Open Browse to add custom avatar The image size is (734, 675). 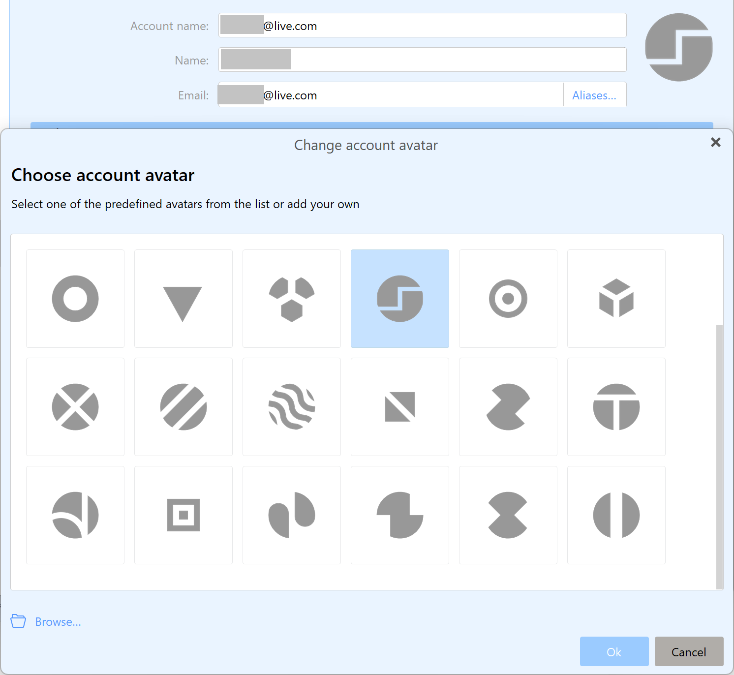(58, 622)
